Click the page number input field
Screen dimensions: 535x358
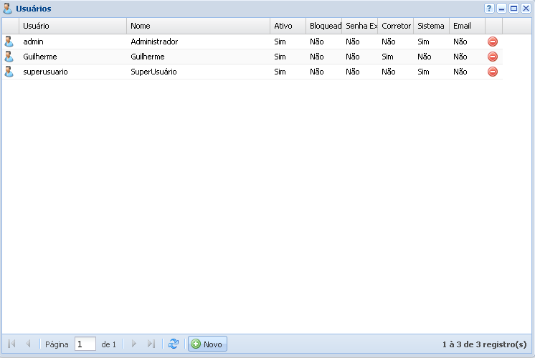[85, 344]
